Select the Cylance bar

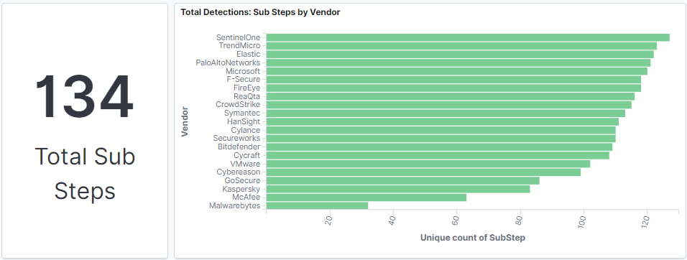click(x=441, y=130)
